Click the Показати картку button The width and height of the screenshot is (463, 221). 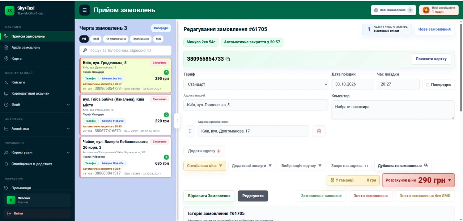431,59
